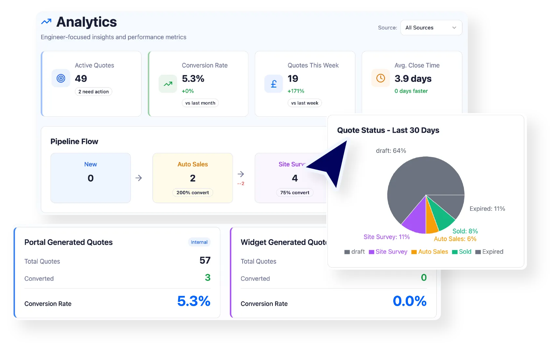Select the Widget Generated Quotes panel heading
Viewport: 558px width, 350px height.
[x=285, y=242]
